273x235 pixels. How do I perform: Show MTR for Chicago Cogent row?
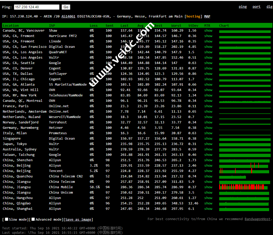pos(208,79)
